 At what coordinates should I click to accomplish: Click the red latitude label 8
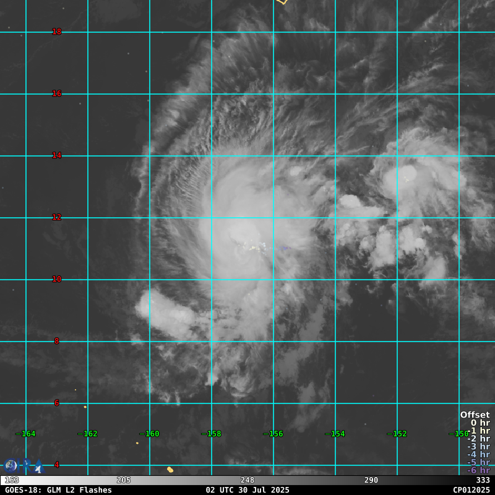pyautogui.click(x=57, y=341)
